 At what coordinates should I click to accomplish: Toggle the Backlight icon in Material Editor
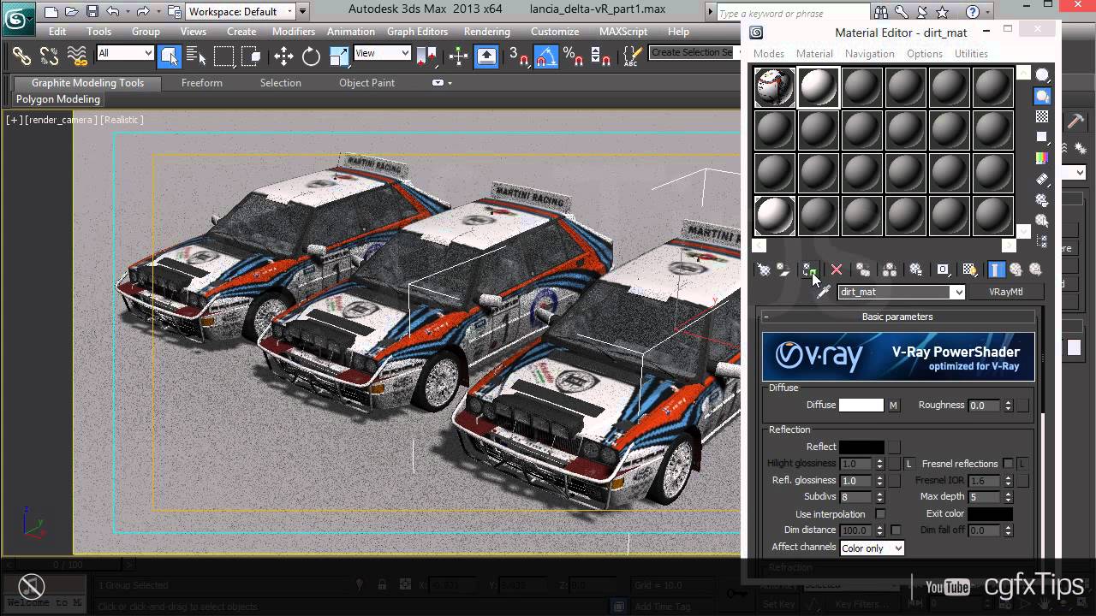click(1042, 96)
